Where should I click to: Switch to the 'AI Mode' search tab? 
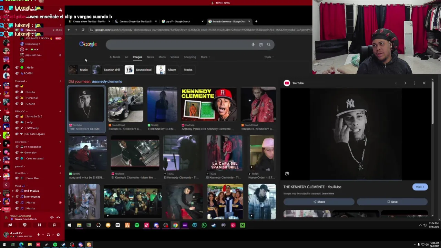point(115,57)
